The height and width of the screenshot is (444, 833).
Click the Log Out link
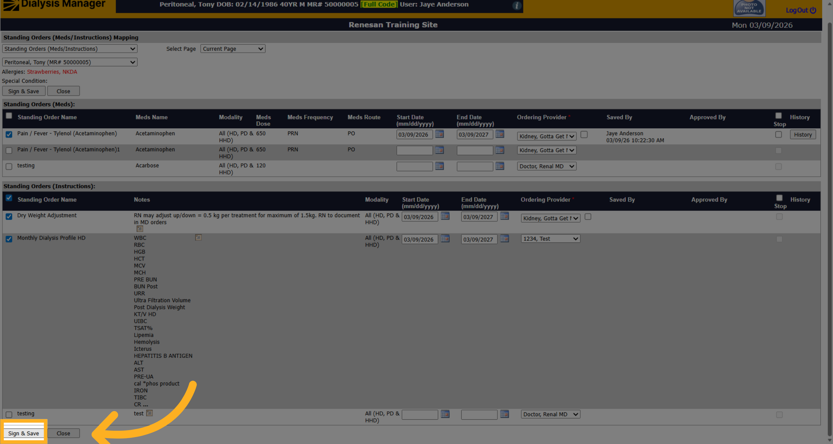[x=801, y=10]
